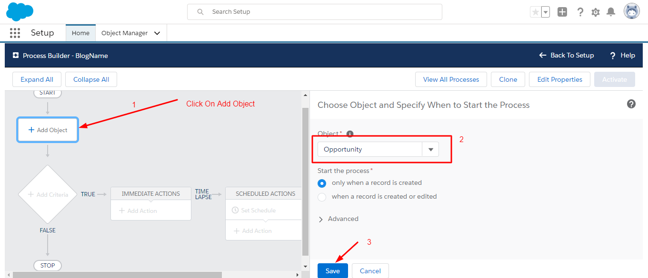Open the notifications bell
Viewport: 648px width, 278px height.
(611, 12)
